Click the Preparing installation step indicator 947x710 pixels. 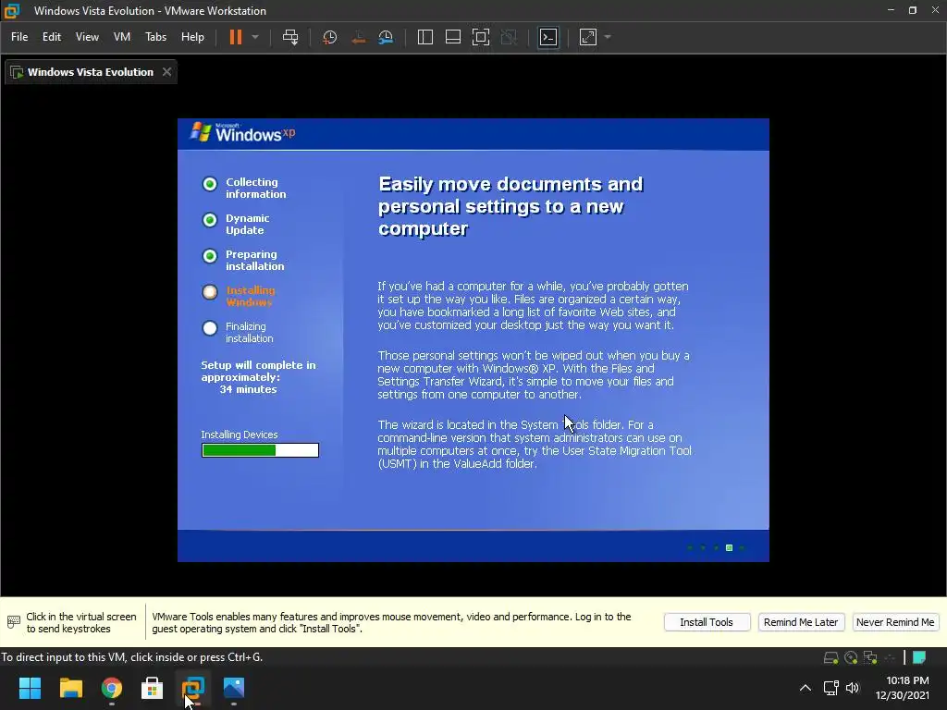point(210,256)
